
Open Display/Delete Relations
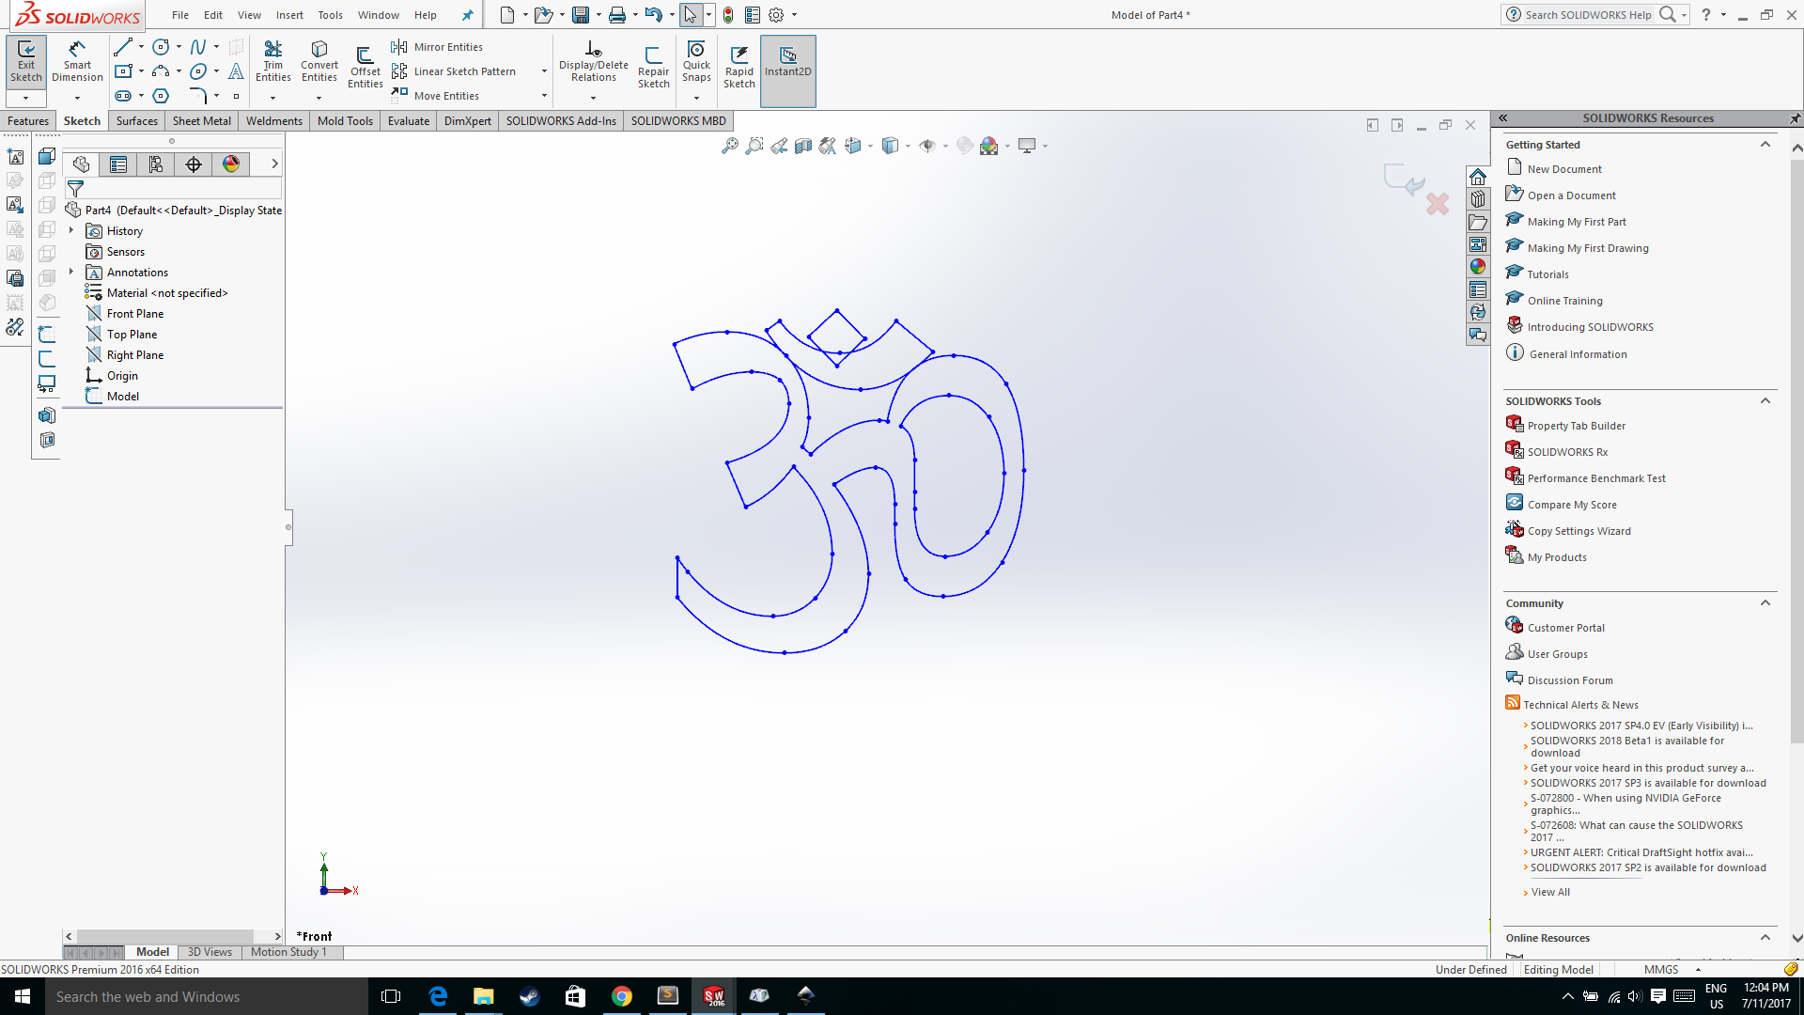coord(593,62)
